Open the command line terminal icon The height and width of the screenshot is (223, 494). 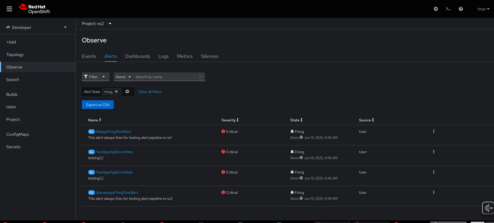[x=448, y=9]
